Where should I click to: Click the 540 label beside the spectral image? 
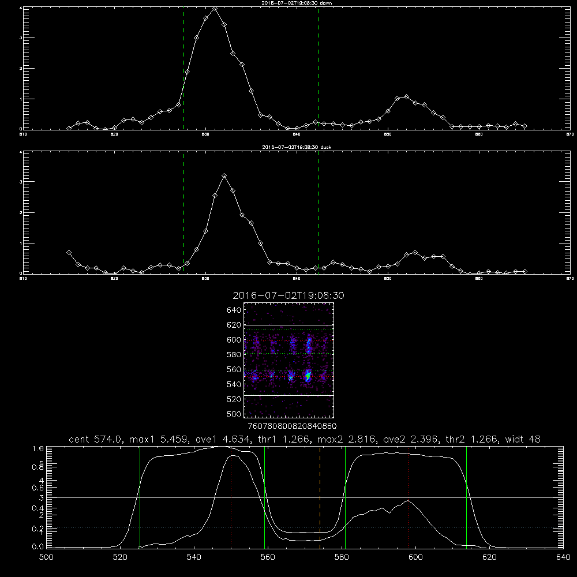234,384
